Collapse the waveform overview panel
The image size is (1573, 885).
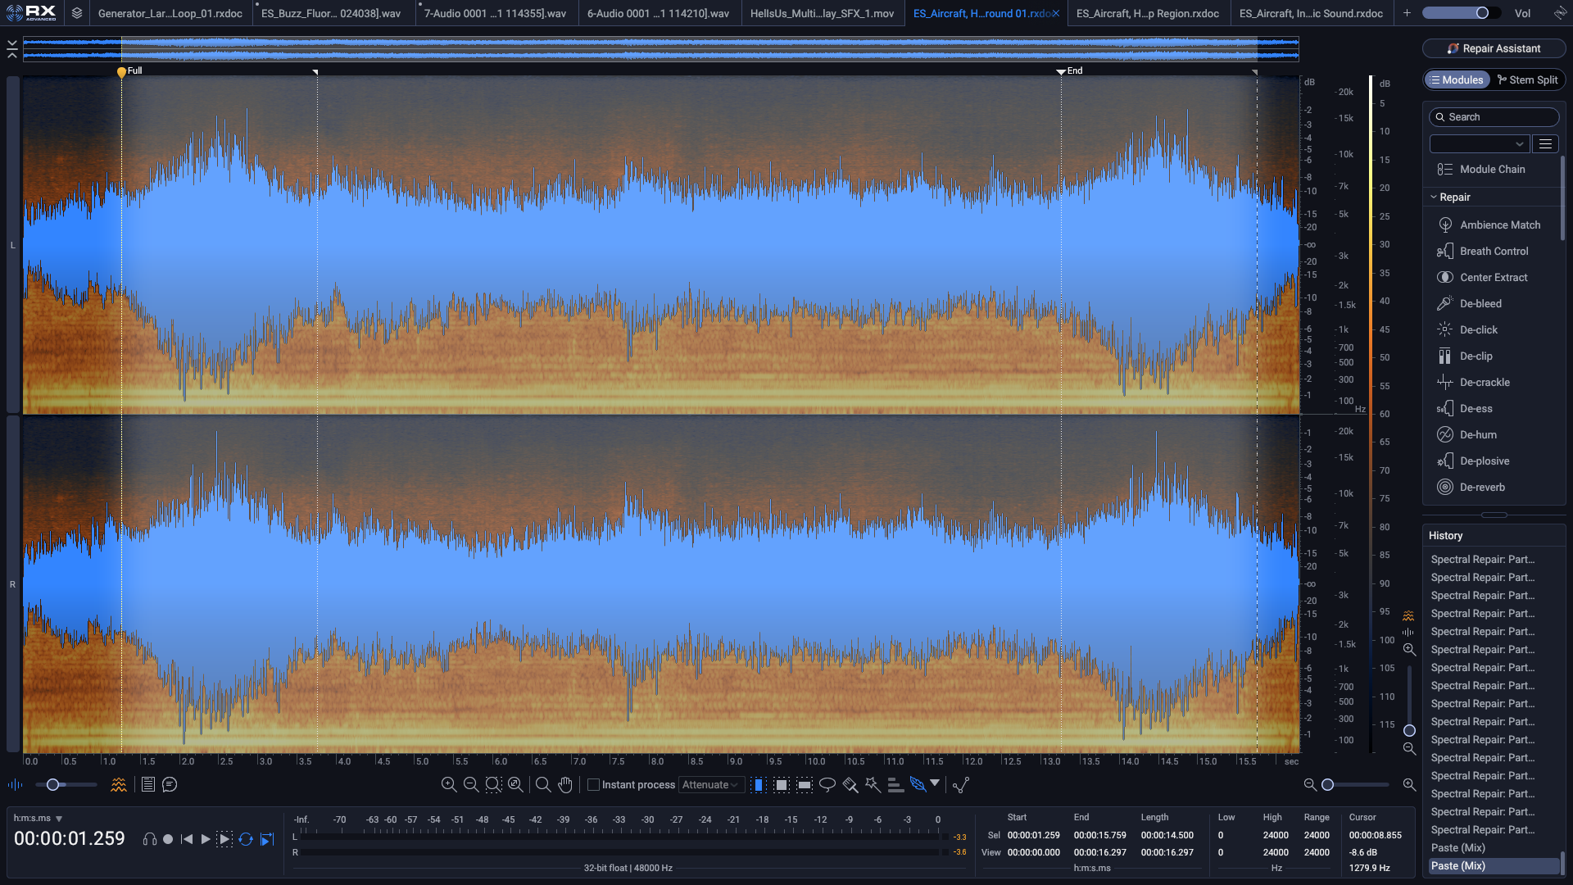pyautogui.click(x=11, y=49)
